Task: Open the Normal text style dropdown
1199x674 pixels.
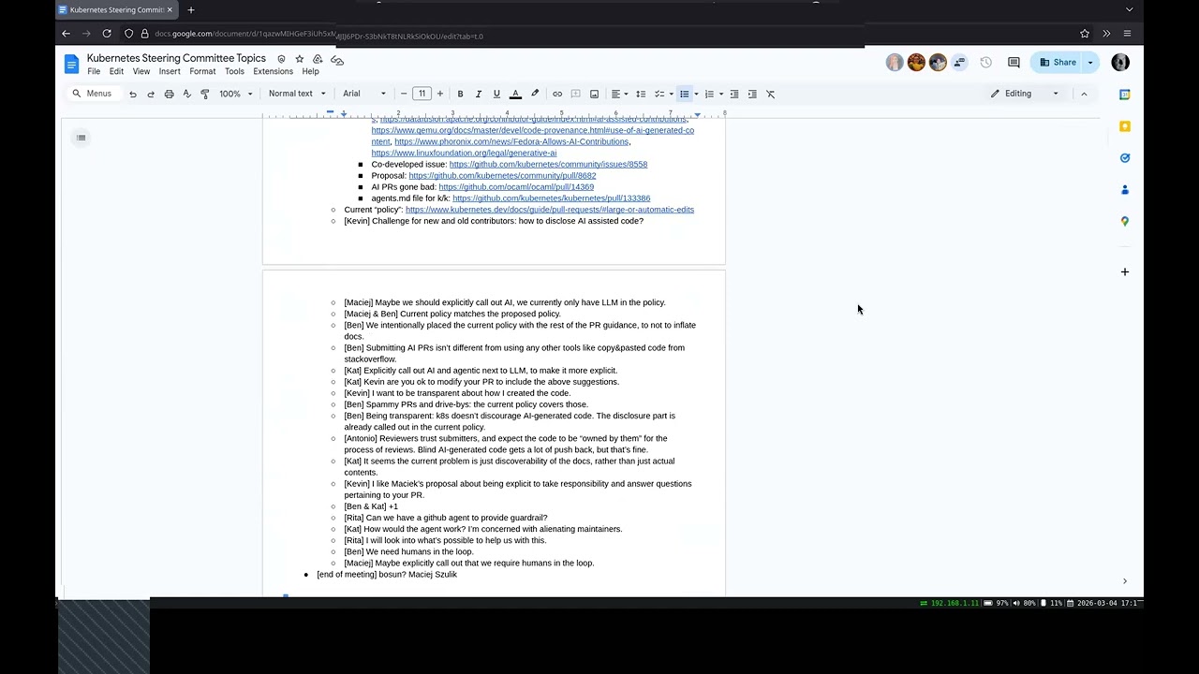Action: [x=297, y=94]
